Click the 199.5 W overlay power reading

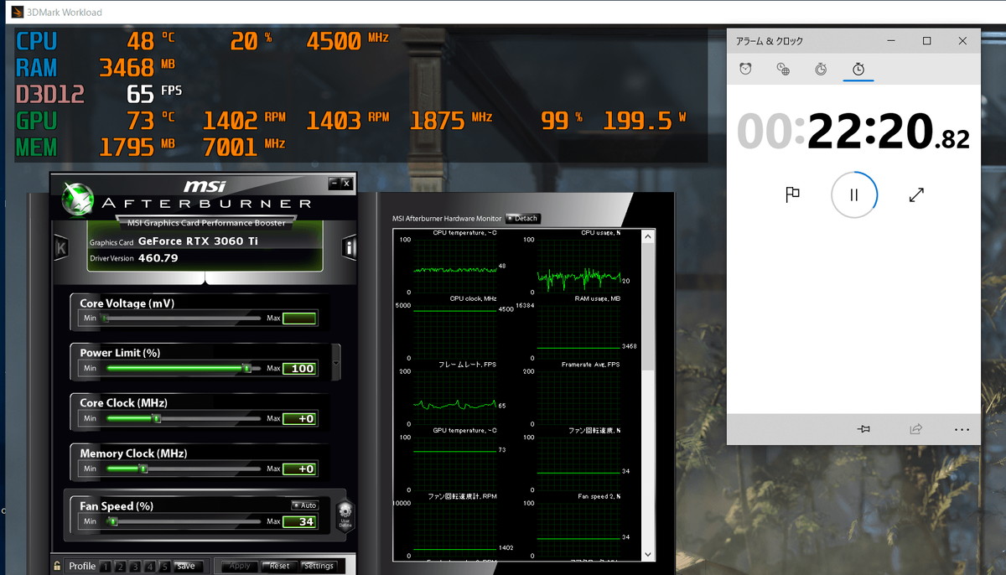[x=645, y=120]
